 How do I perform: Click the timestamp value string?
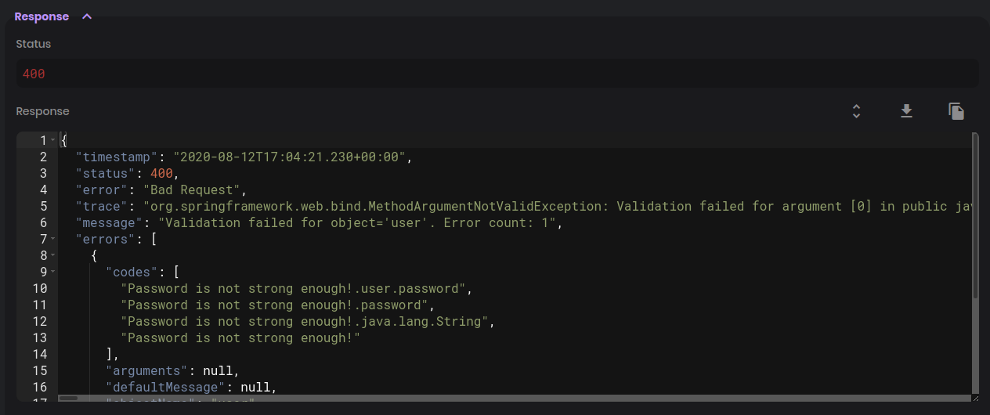coord(289,157)
